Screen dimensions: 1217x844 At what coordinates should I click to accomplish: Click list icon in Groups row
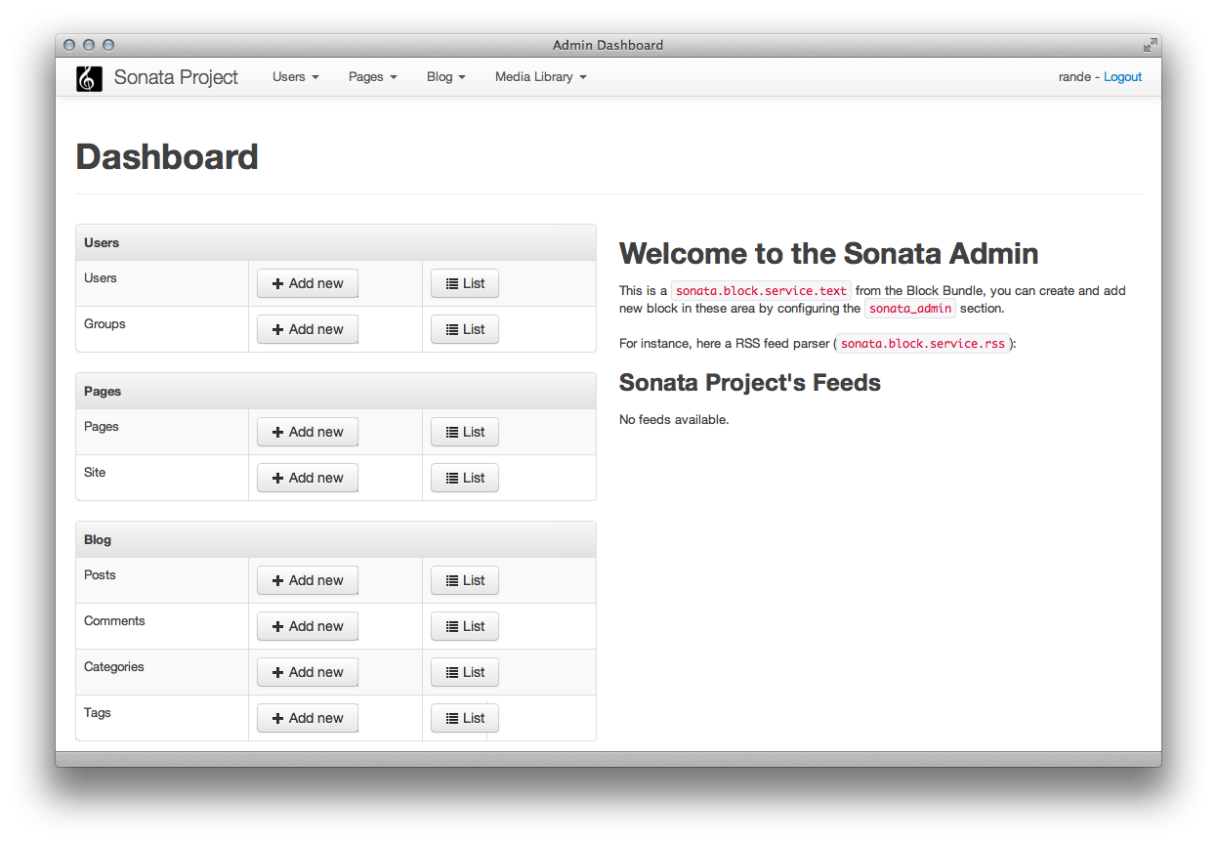coord(452,330)
